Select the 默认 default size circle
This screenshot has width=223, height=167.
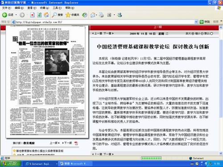211,33
